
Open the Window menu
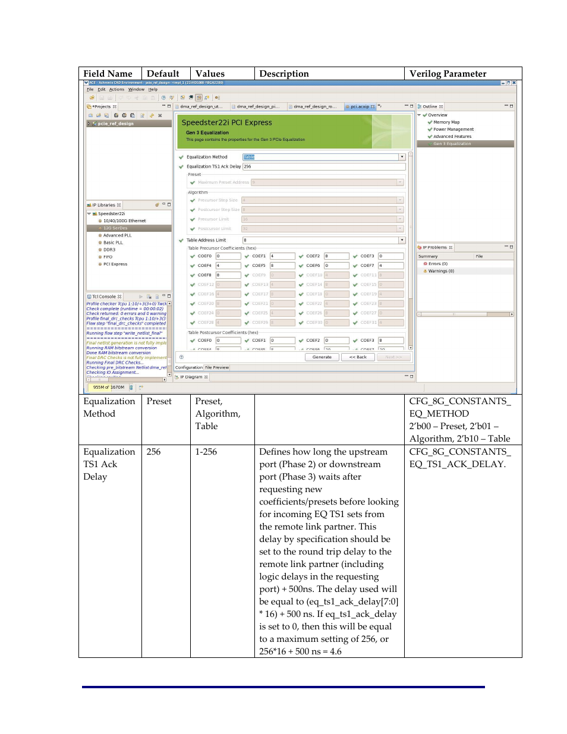point(136,90)
